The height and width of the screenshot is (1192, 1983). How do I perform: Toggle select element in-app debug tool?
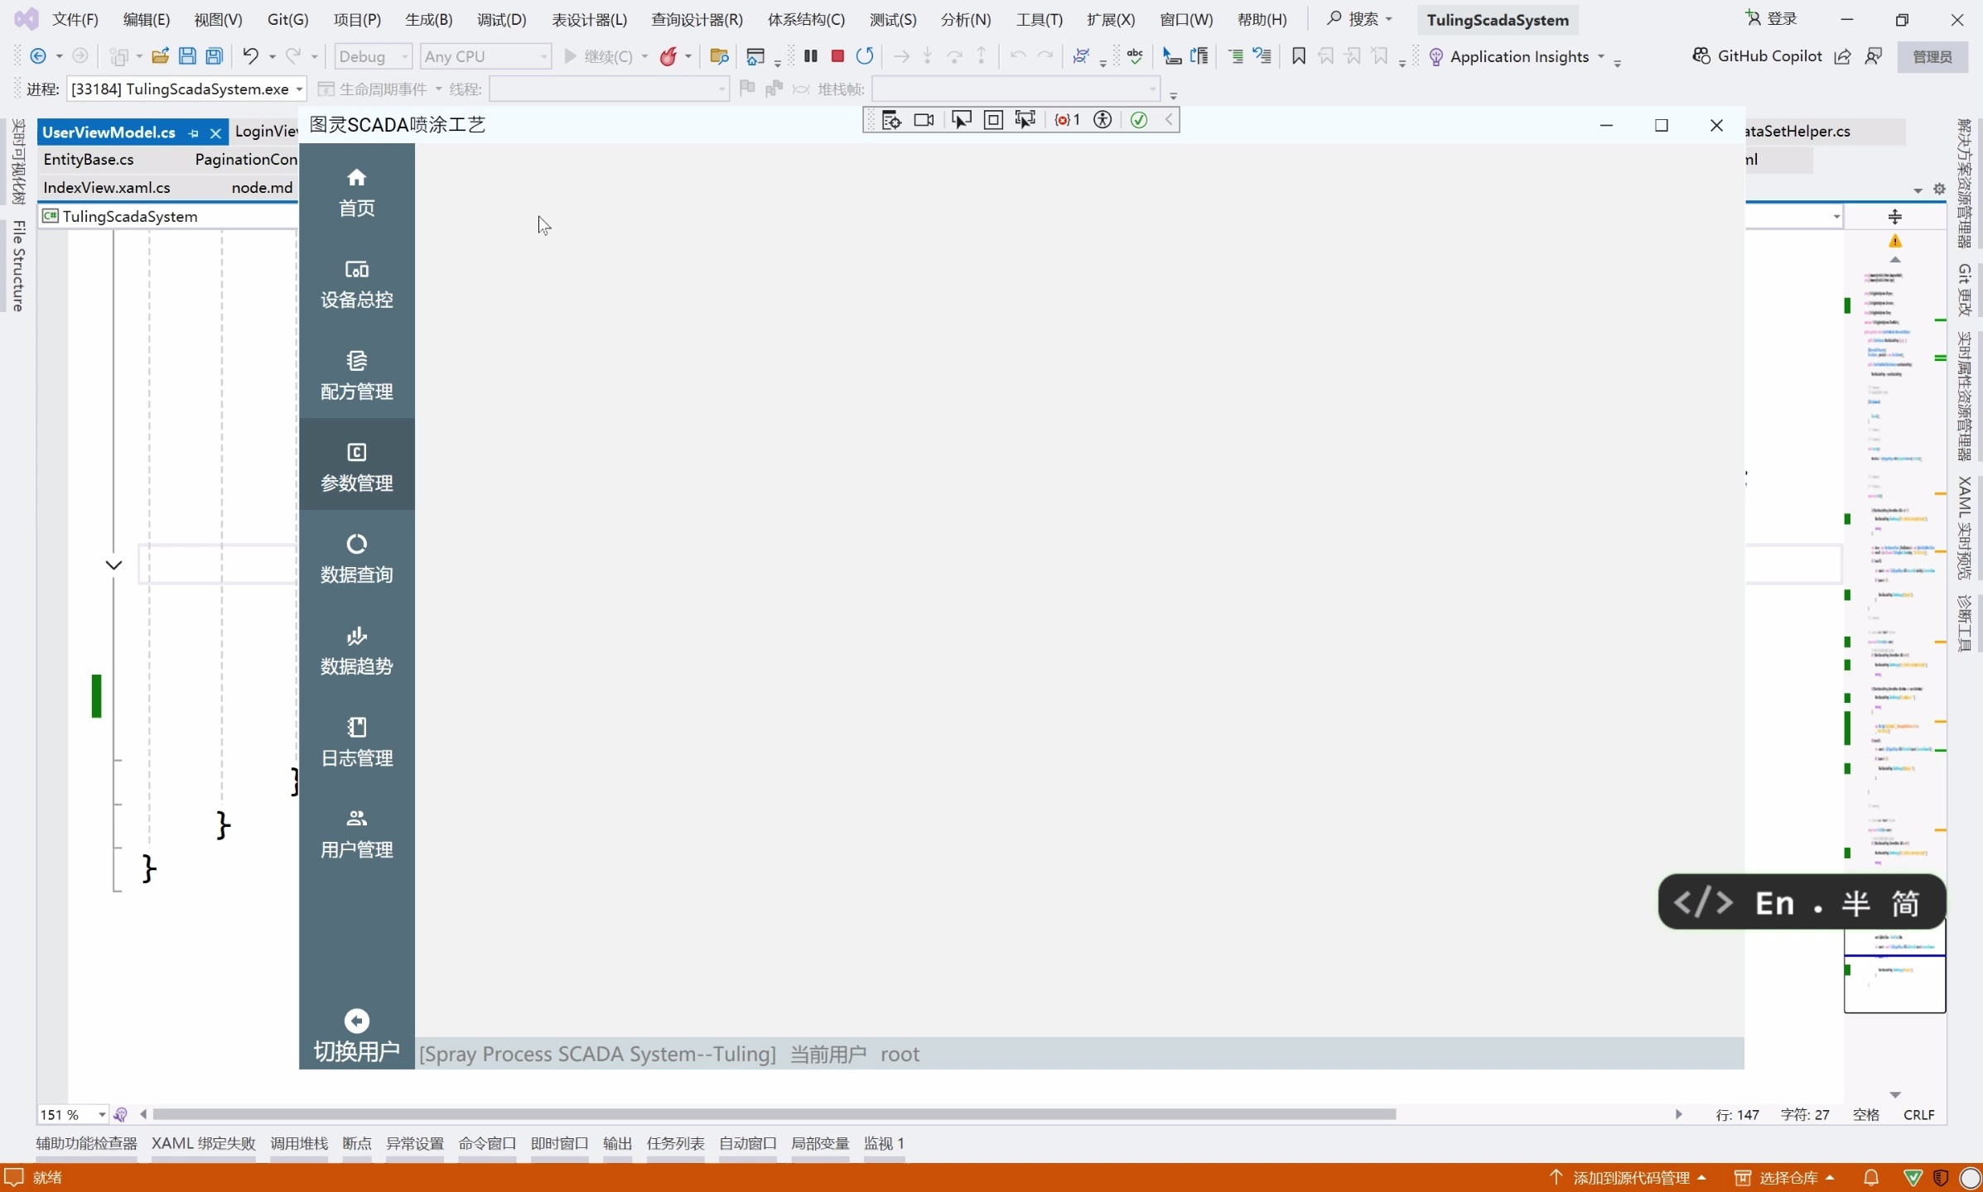tap(961, 120)
